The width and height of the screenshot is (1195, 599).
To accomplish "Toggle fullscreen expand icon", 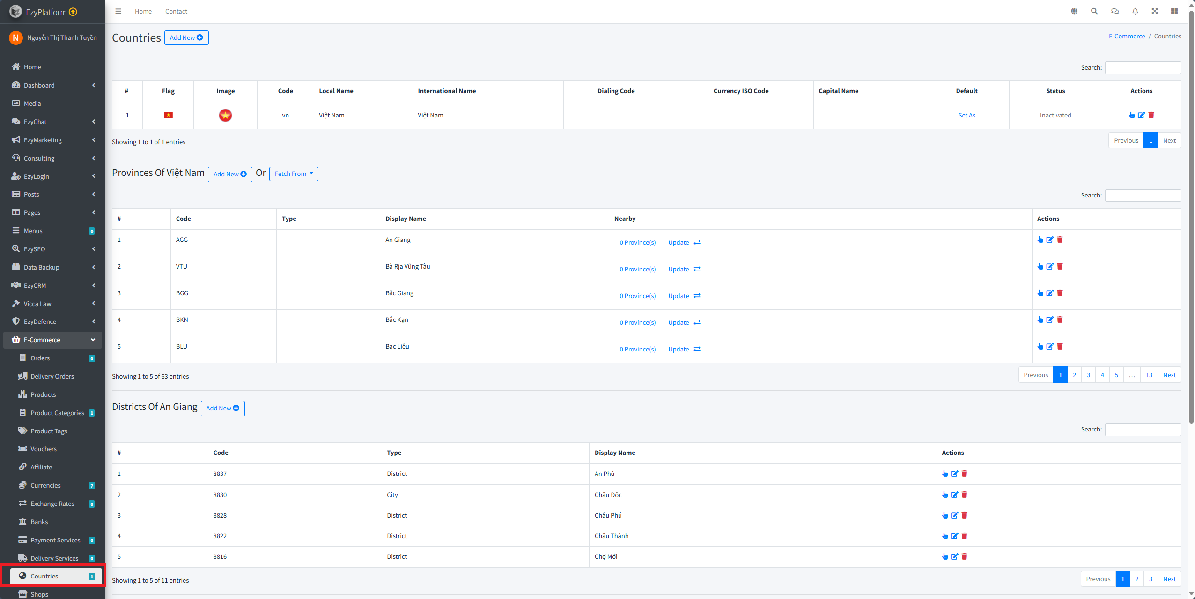I will tap(1155, 11).
